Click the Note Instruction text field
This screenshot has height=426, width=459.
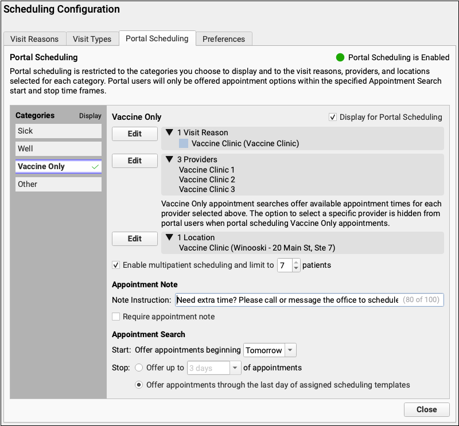[309, 300]
